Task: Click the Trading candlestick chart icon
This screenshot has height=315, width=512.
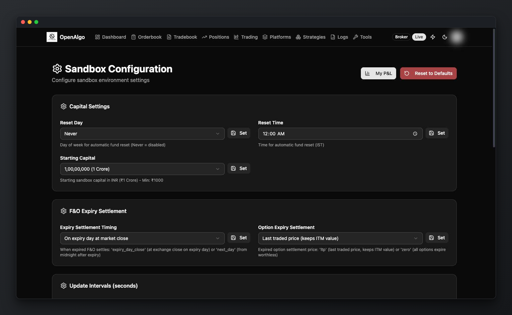Action: coord(236,37)
